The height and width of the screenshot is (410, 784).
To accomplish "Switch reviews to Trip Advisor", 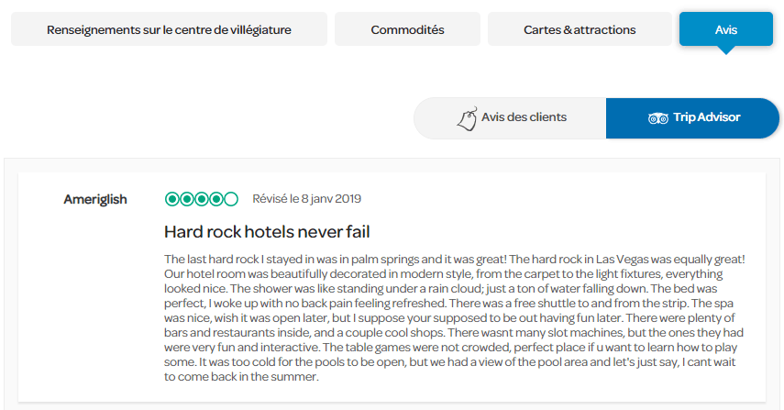I will 692,118.
